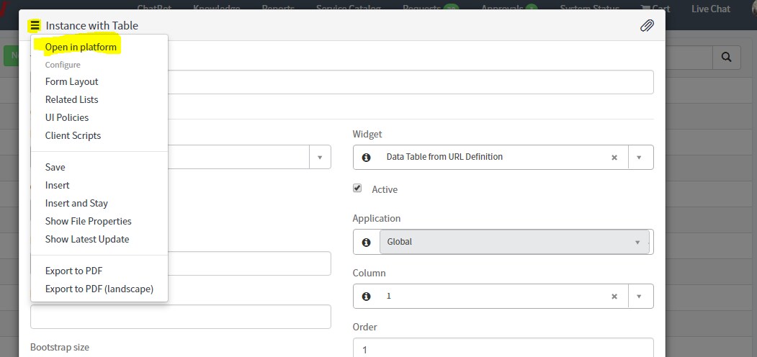Click the info icon beside the Application field
This screenshot has width=757, height=357.
pos(367,242)
